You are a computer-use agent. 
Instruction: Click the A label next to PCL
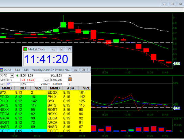coord(70,75)
